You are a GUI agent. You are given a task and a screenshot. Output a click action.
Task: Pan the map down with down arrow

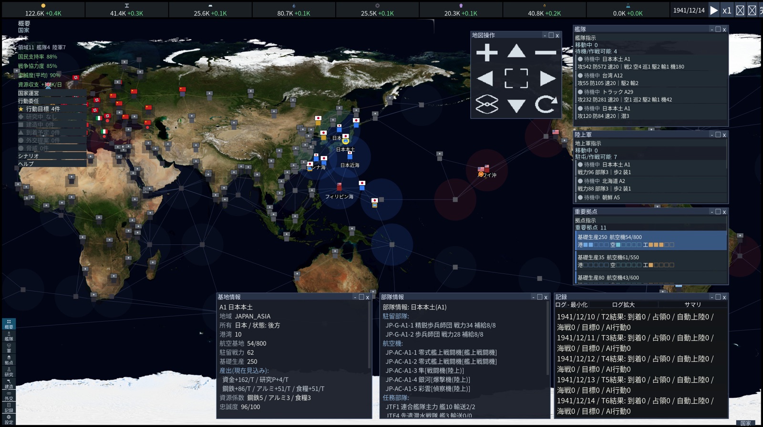[516, 105]
